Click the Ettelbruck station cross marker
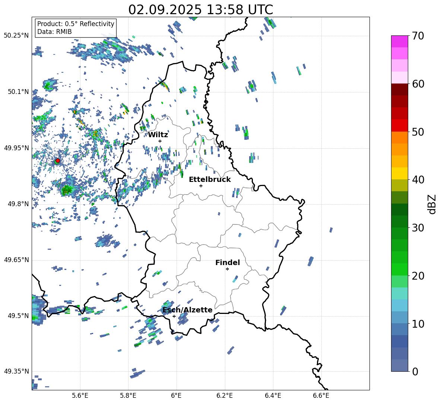441x403 pixels. point(201,186)
